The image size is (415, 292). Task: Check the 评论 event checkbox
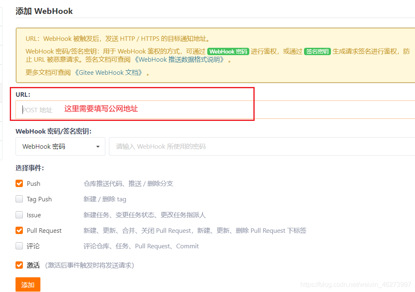[x=19, y=246]
